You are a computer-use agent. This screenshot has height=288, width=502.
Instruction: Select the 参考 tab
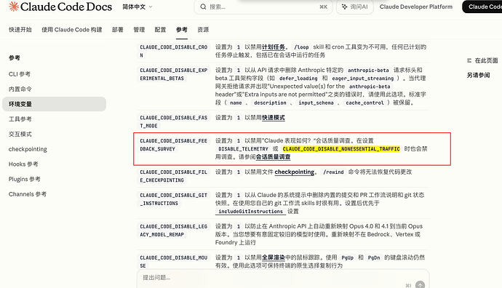tap(182, 30)
